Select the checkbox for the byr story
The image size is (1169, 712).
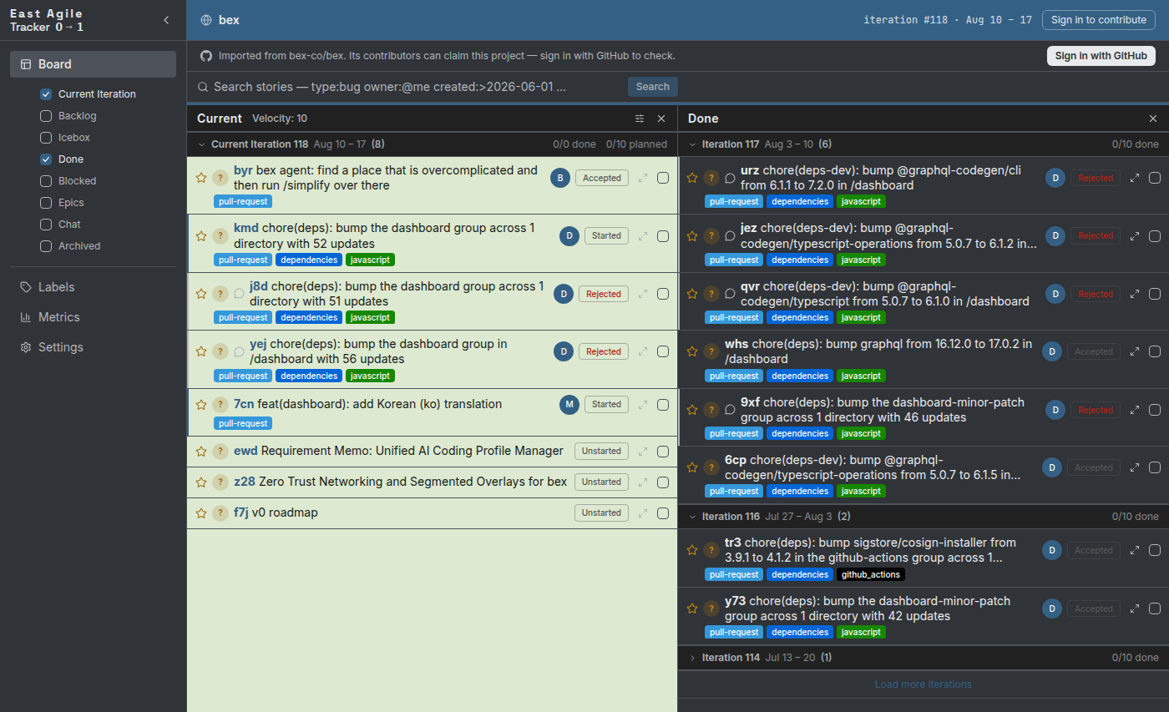(663, 178)
